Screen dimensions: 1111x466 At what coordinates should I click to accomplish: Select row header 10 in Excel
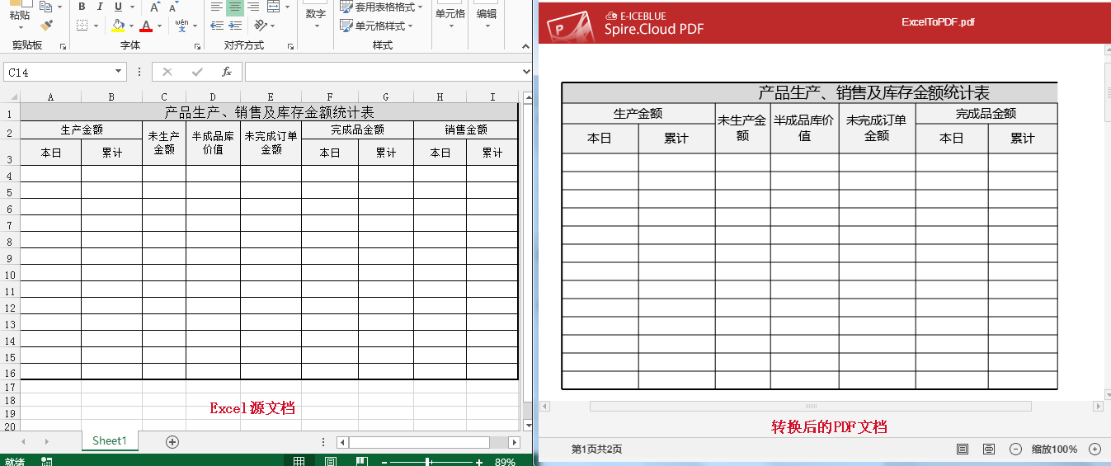10,275
